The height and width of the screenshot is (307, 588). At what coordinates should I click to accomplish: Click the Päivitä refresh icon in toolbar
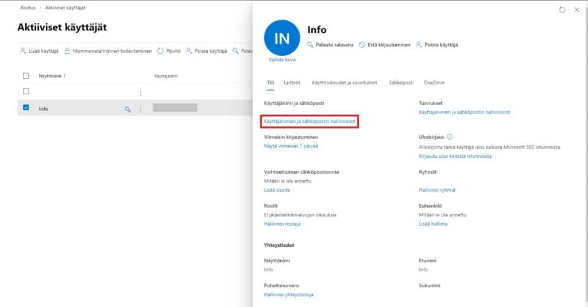tap(161, 51)
